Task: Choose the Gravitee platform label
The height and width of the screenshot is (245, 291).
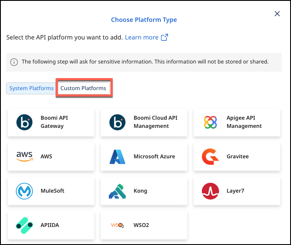Action: [237, 157]
